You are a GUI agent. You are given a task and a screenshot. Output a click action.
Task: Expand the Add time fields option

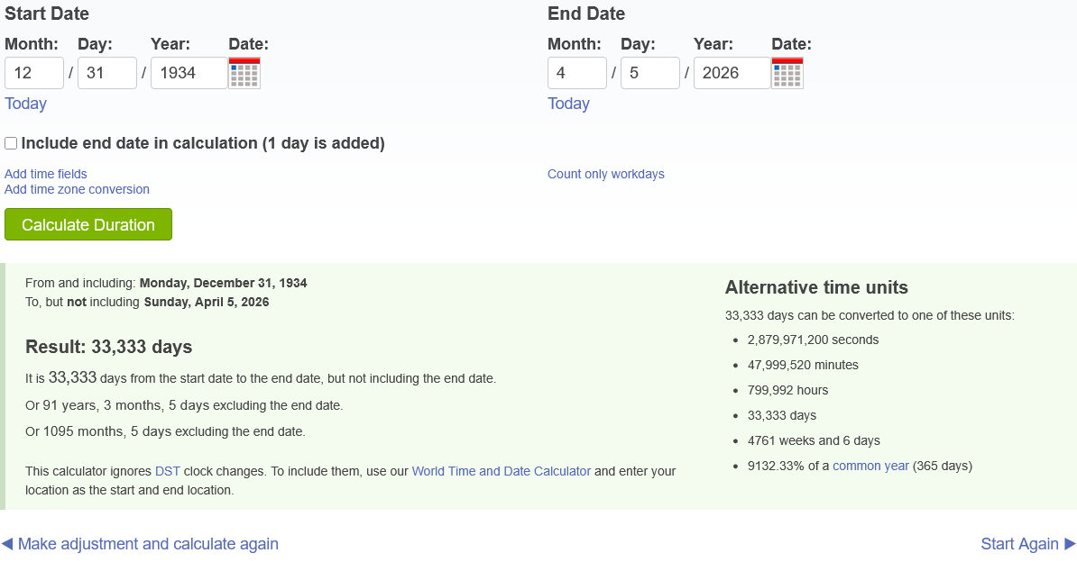pyautogui.click(x=46, y=174)
